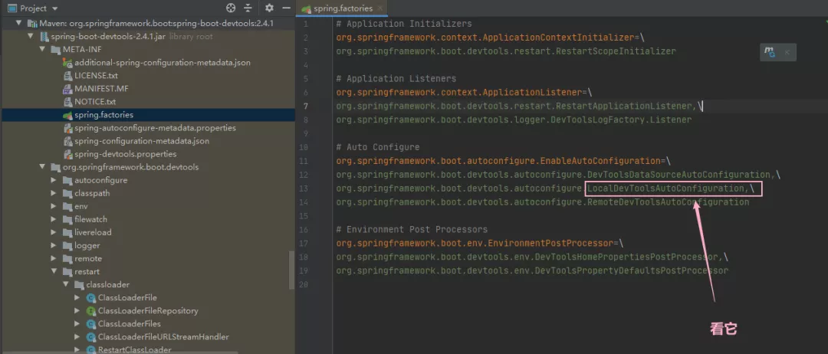Click LocalDevToolsAutoConfiguration in line 13
828x354 pixels.
point(665,188)
